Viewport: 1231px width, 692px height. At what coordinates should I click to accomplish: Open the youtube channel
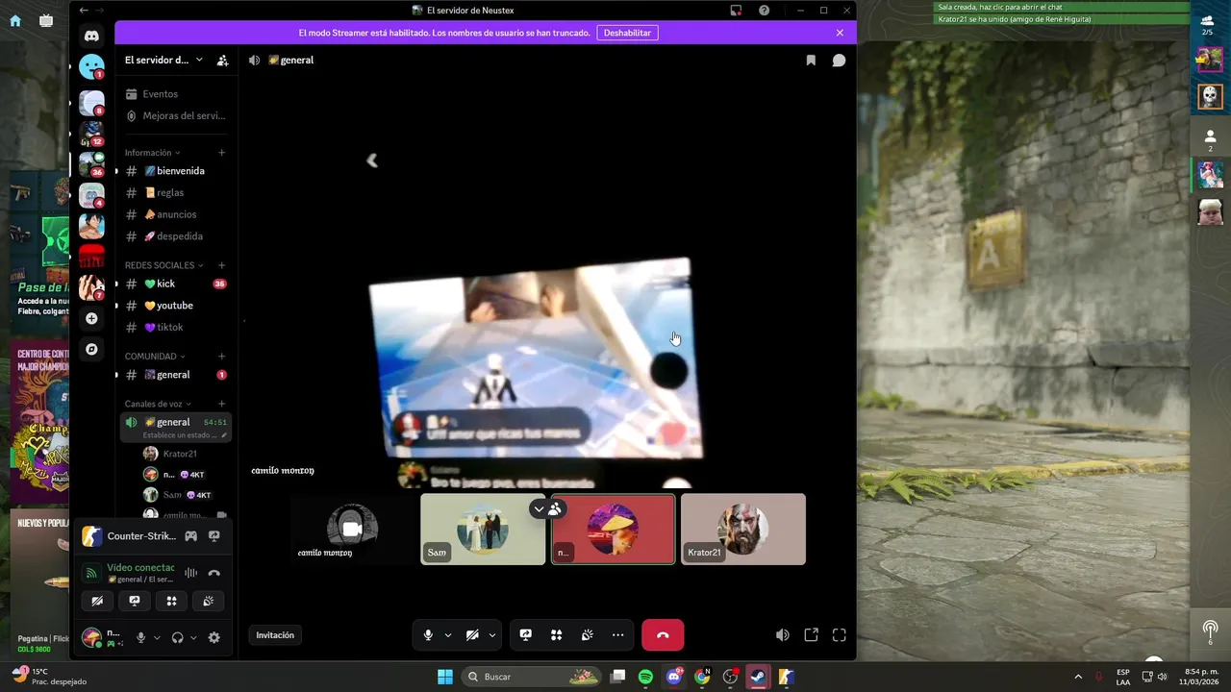click(176, 306)
